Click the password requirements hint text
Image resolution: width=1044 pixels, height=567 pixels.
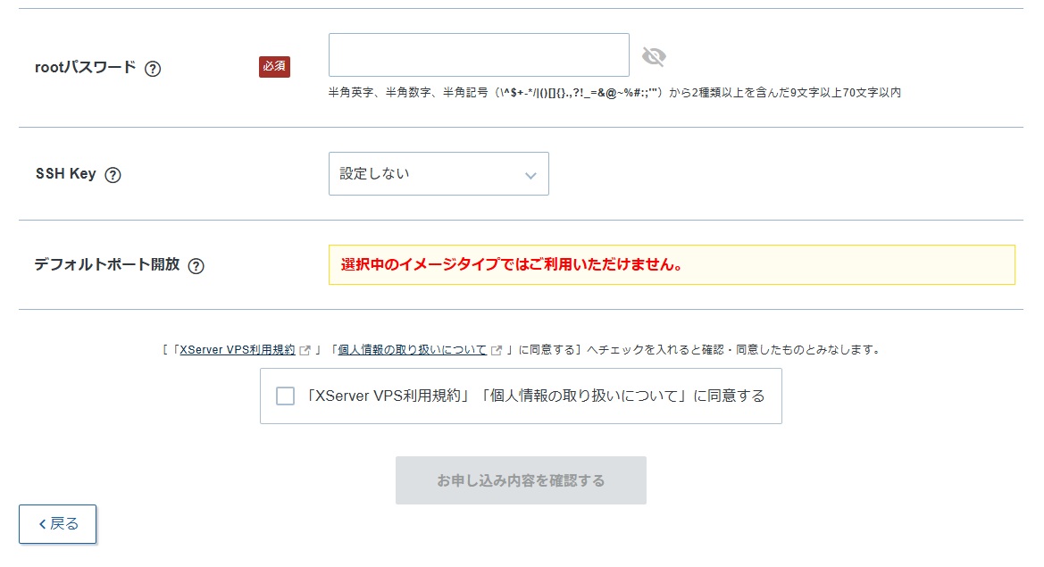tap(614, 92)
